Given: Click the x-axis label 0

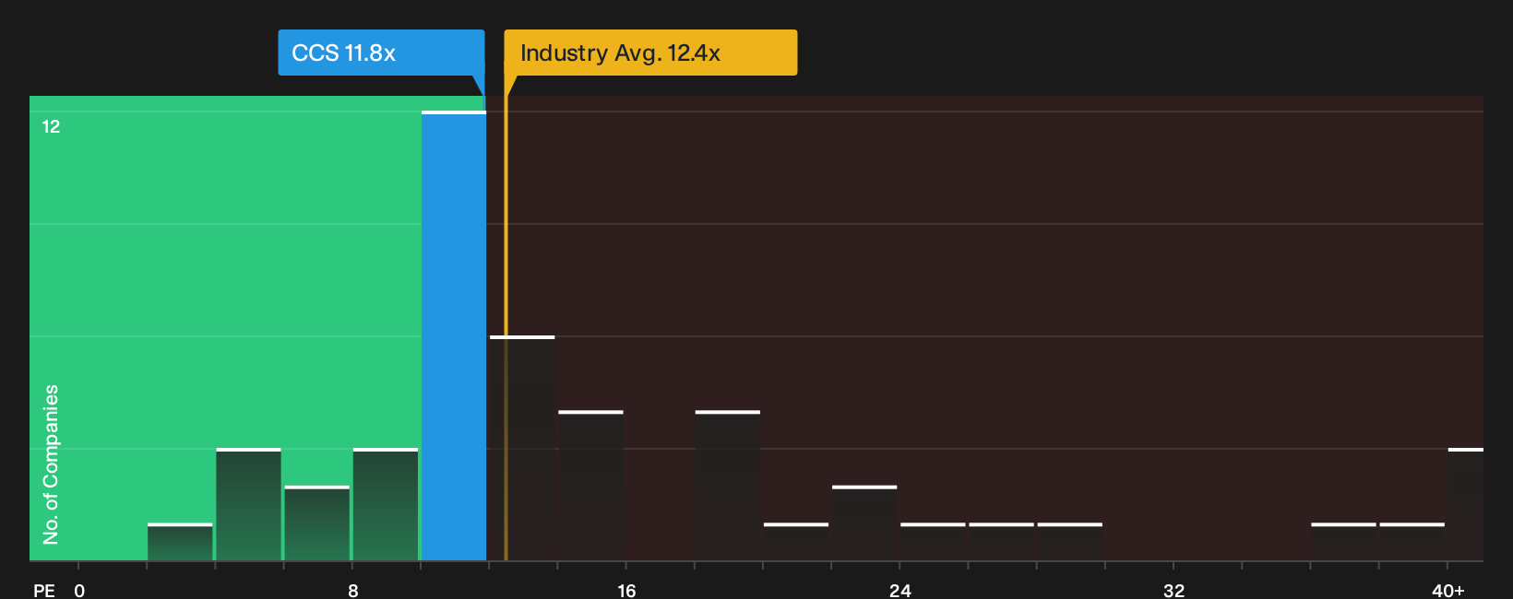Looking at the screenshot, I should coord(79,590).
